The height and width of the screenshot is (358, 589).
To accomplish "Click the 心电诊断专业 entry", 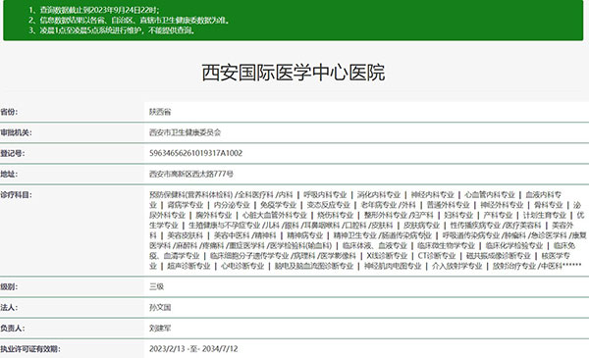I will click(x=242, y=266).
